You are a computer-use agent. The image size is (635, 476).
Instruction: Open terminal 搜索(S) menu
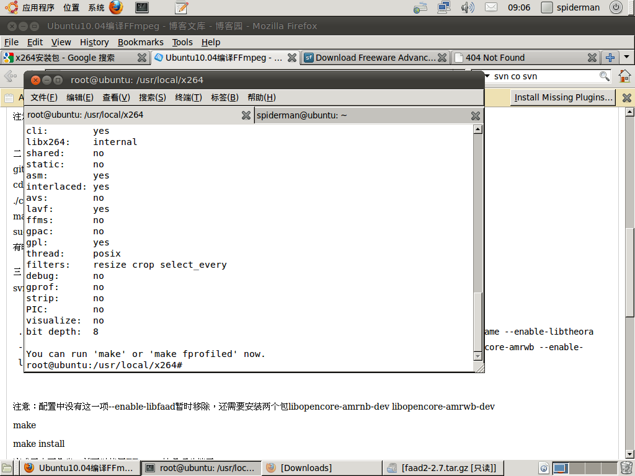point(153,97)
